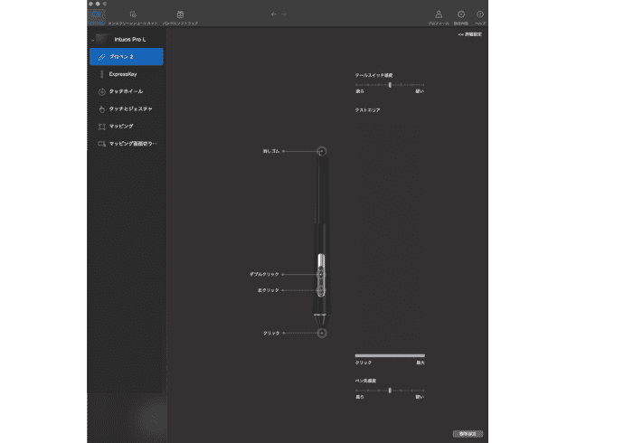Image resolution: width=624 pixels, height=443 pixels.
Task: Click the back navigation arrow
Action: point(273,14)
